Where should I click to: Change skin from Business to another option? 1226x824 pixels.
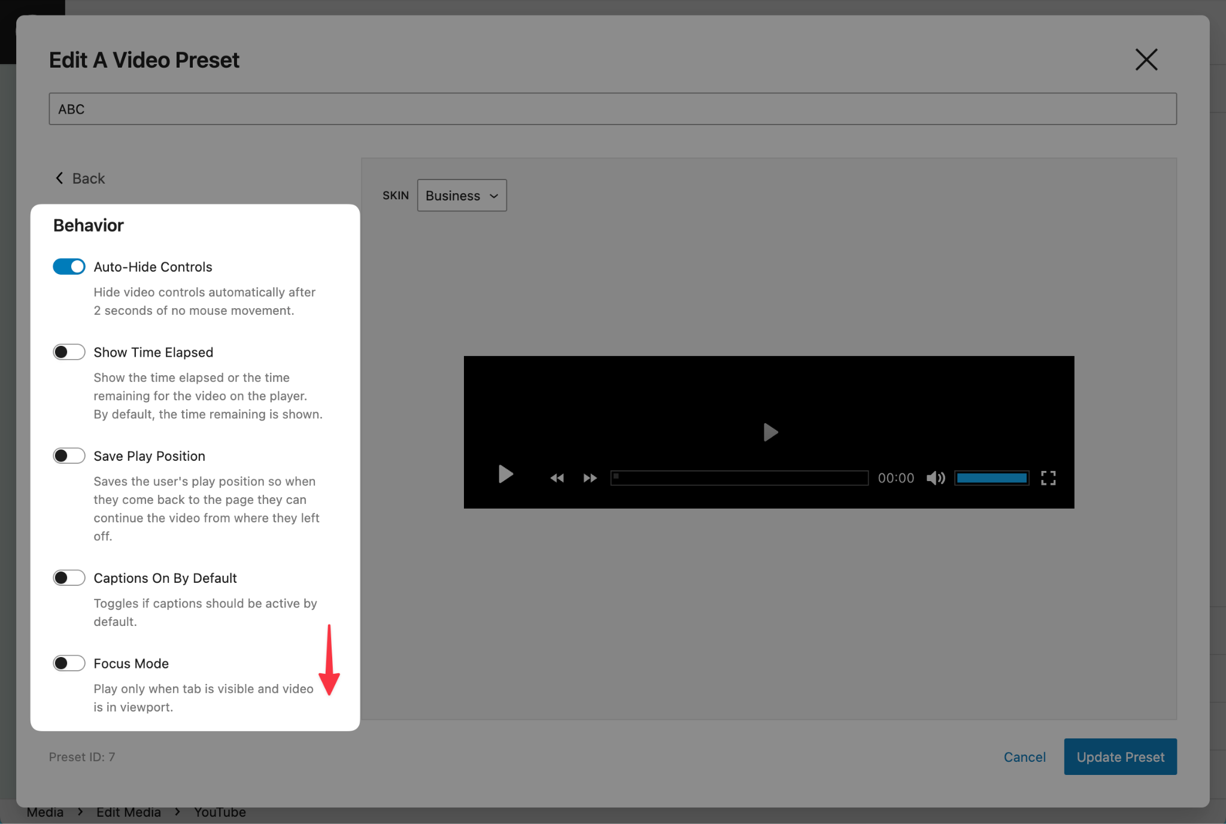(x=461, y=195)
